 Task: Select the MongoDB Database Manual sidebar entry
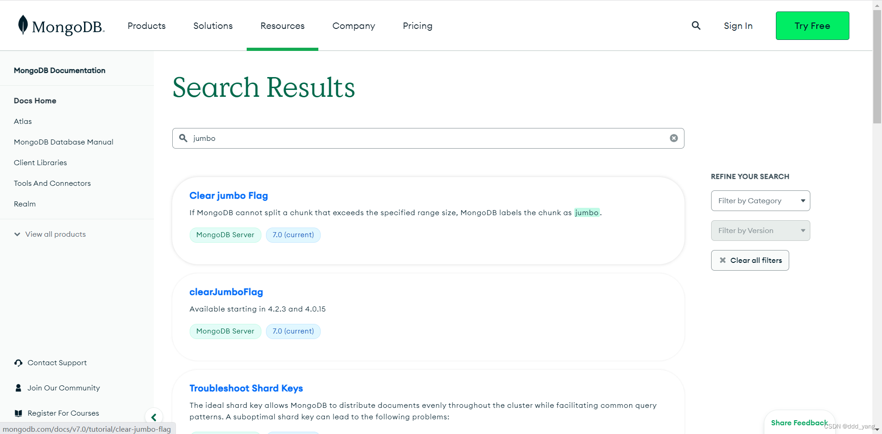click(x=63, y=142)
